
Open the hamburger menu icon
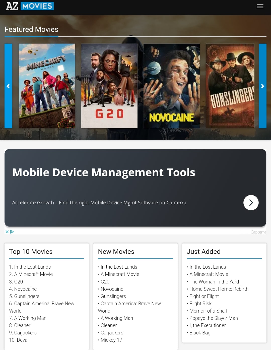pos(260,6)
